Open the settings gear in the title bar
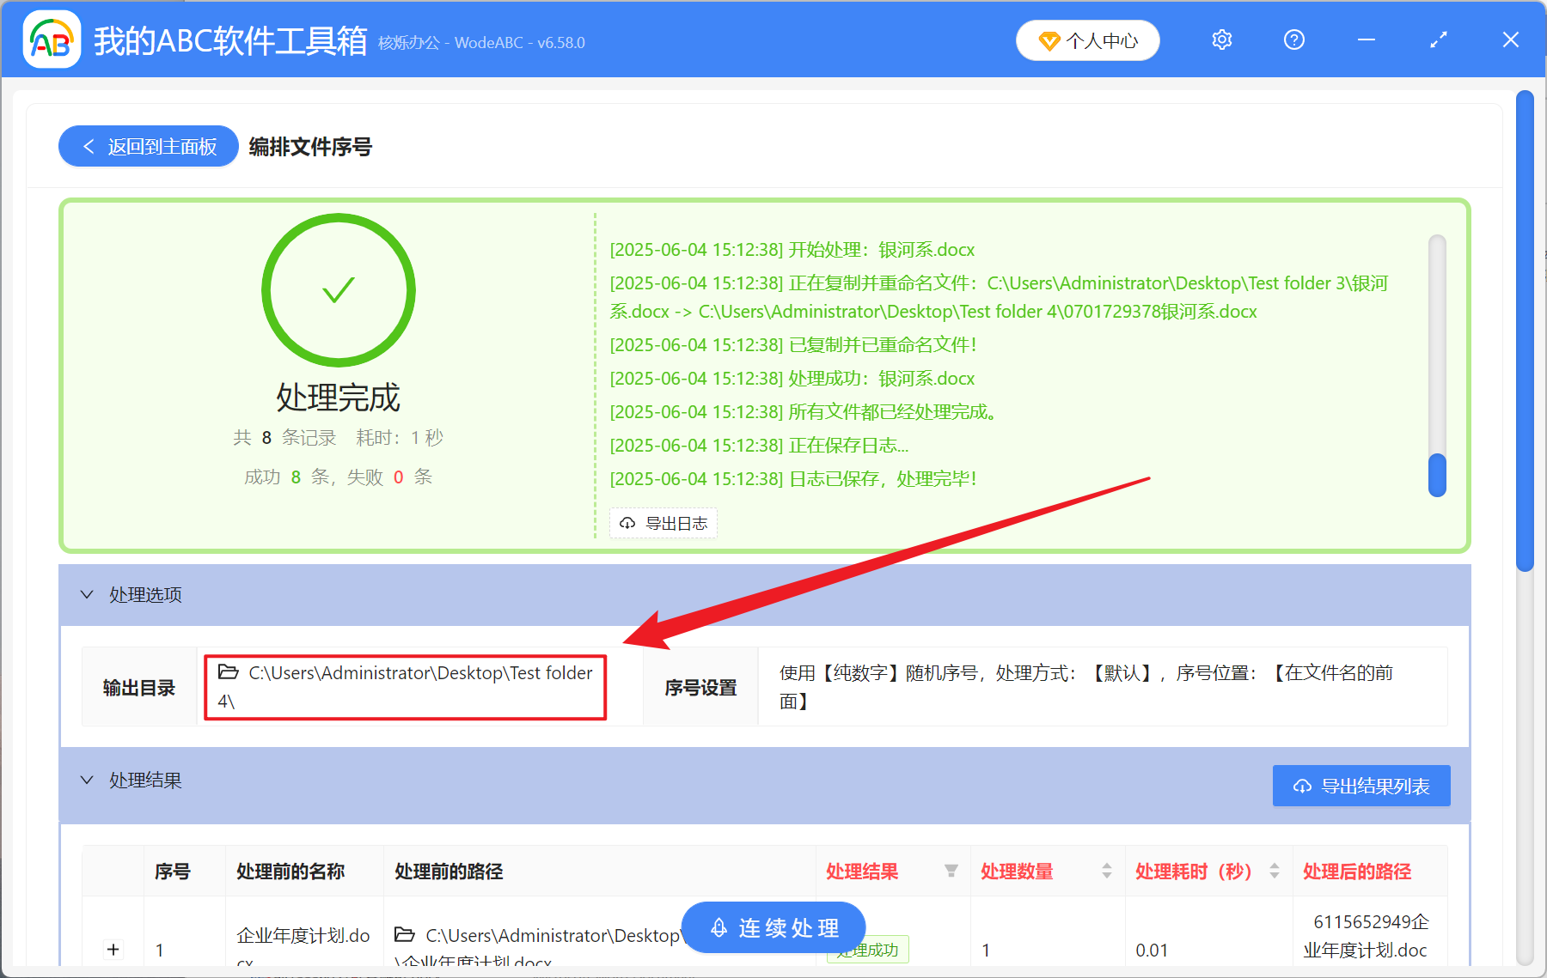This screenshot has width=1547, height=978. [x=1221, y=39]
